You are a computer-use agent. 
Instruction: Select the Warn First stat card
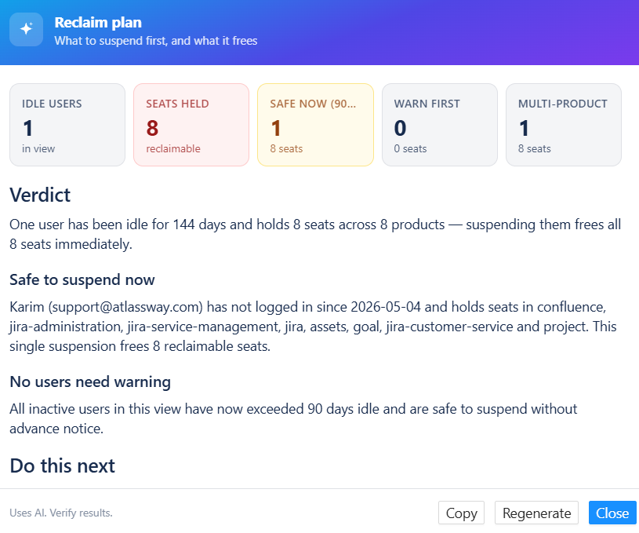tap(440, 125)
